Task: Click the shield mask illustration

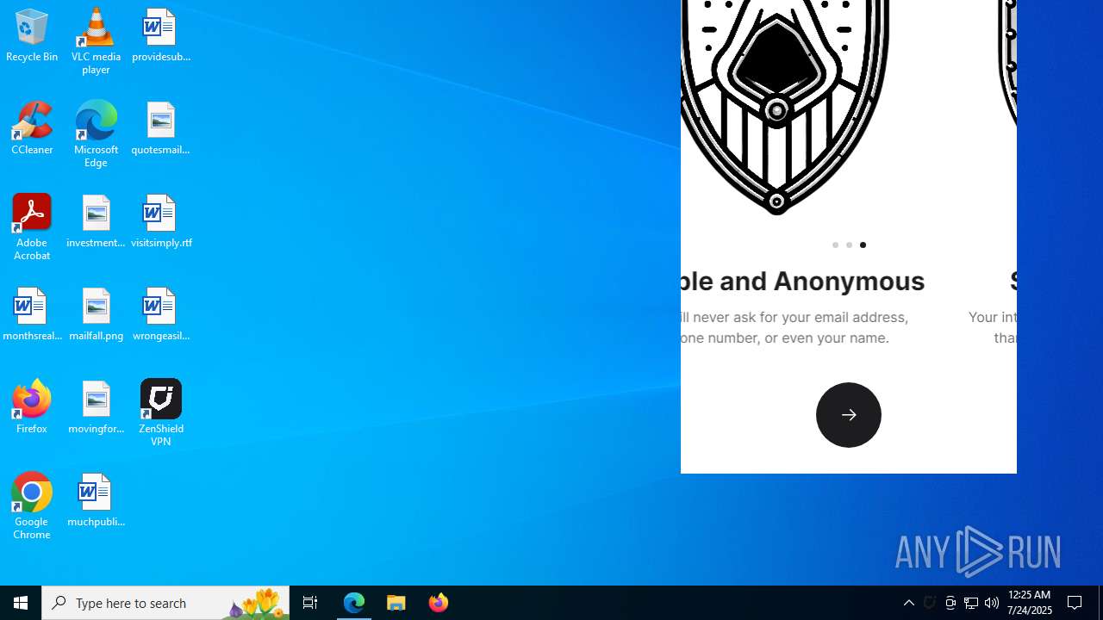Action: click(x=784, y=107)
